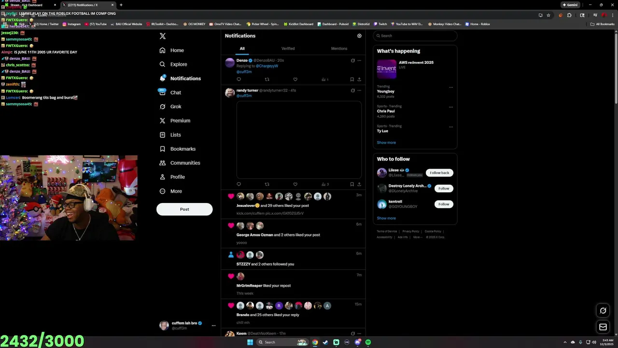Open Chat in sidebar

tap(170, 92)
